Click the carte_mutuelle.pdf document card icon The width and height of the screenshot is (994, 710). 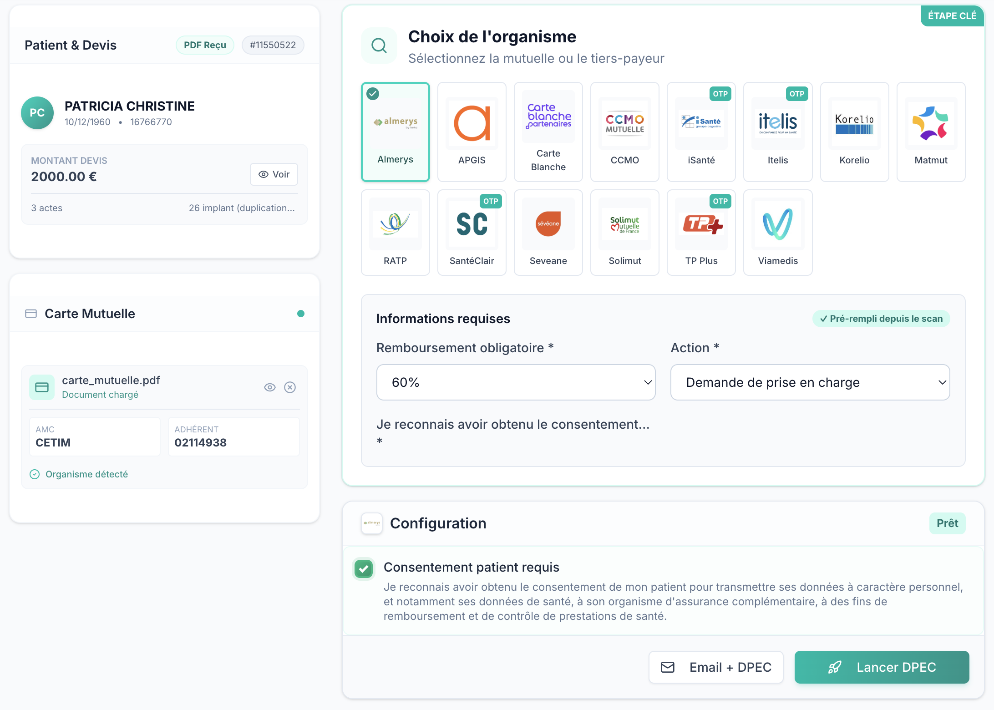pos(42,387)
